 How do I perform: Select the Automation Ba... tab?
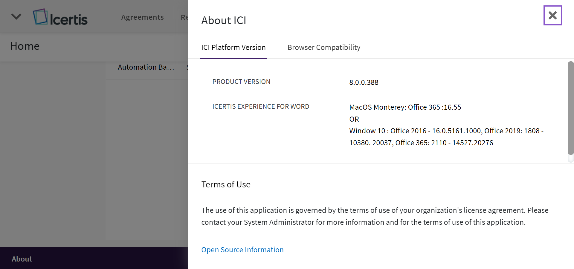point(146,67)
